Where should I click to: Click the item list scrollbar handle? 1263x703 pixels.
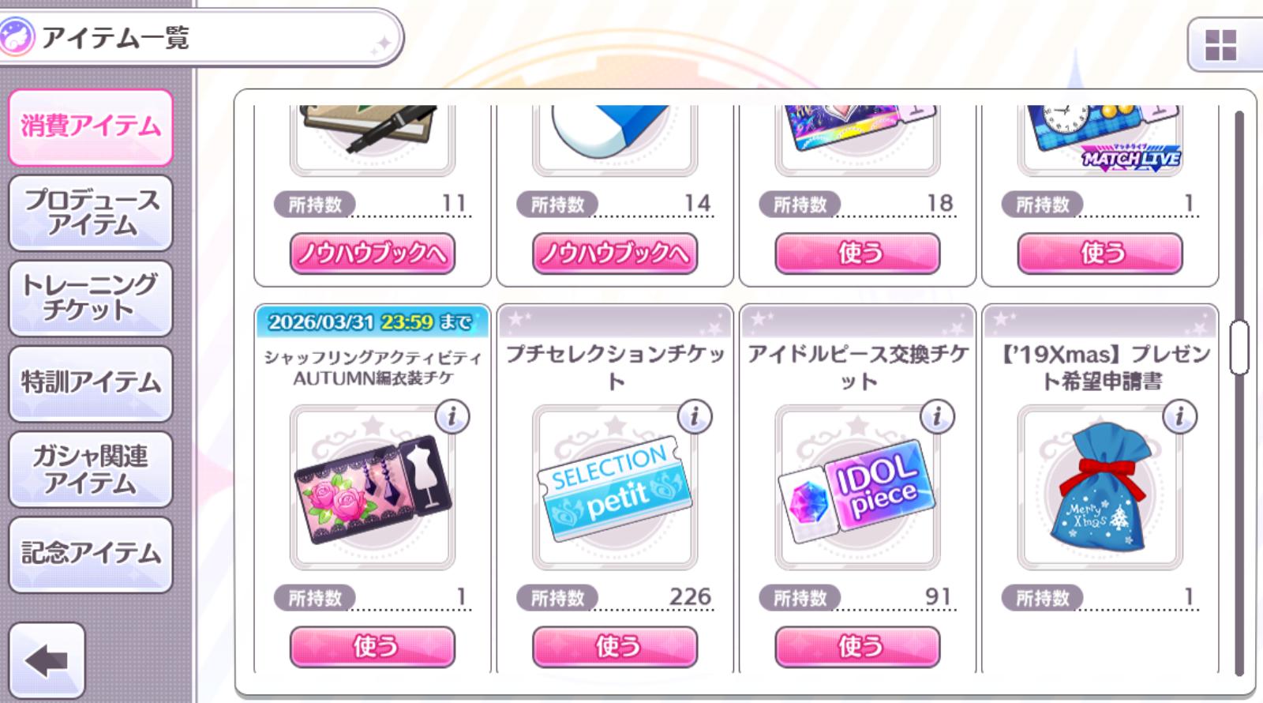[1239, 348]
